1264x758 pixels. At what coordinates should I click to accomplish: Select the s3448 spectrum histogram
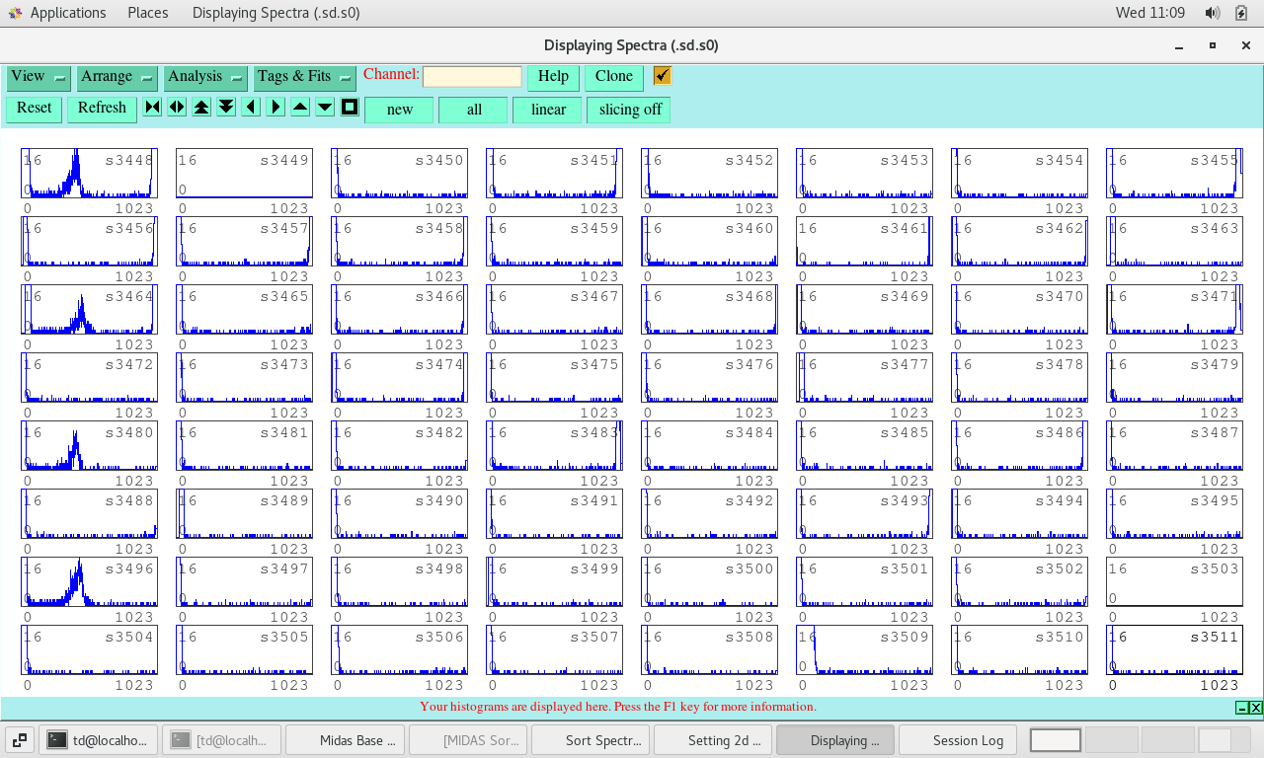[89, 174]
